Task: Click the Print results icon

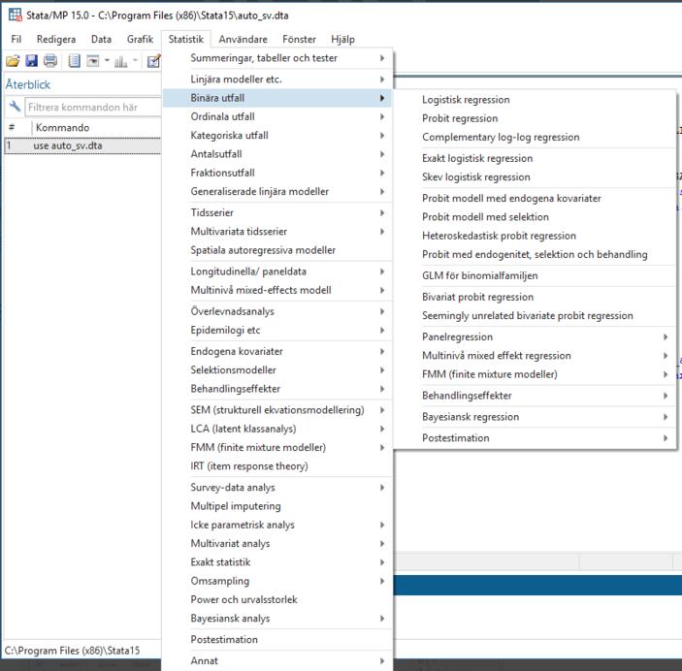Action: point(50,61)
